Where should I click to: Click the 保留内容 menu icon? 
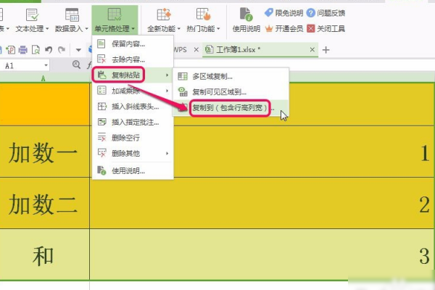tap(101, 43)
